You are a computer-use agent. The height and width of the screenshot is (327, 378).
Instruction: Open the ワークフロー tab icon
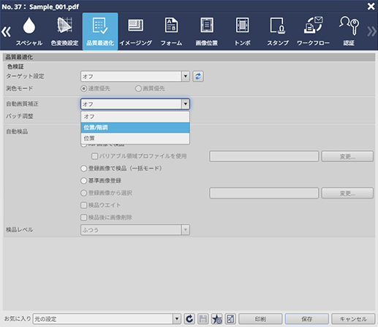click(313, 31)
